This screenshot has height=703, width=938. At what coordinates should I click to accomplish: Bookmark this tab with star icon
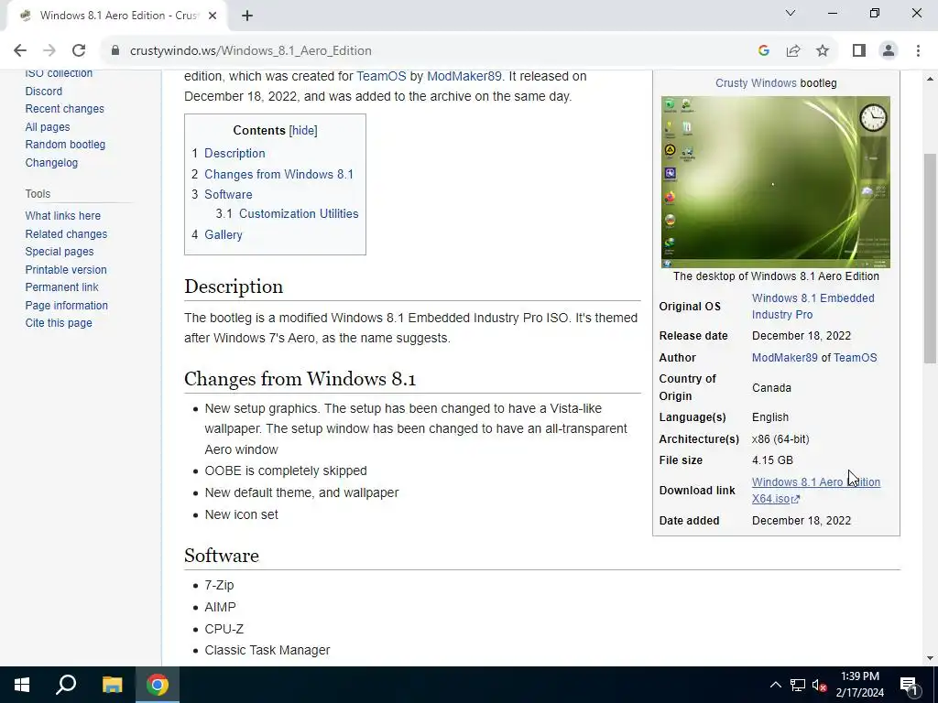tap(823, 51)
